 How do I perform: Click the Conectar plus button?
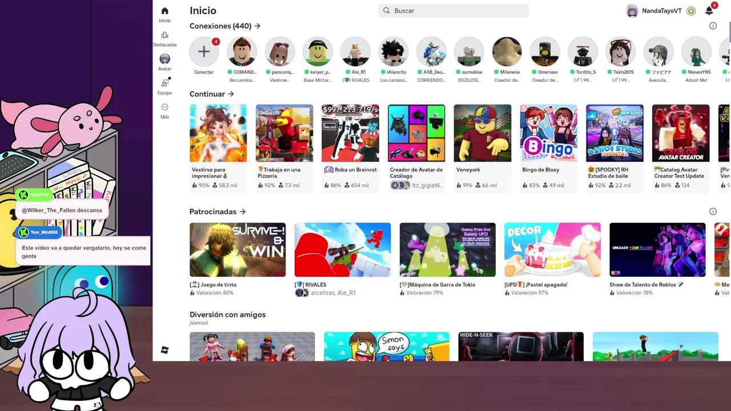coord(204,52)
